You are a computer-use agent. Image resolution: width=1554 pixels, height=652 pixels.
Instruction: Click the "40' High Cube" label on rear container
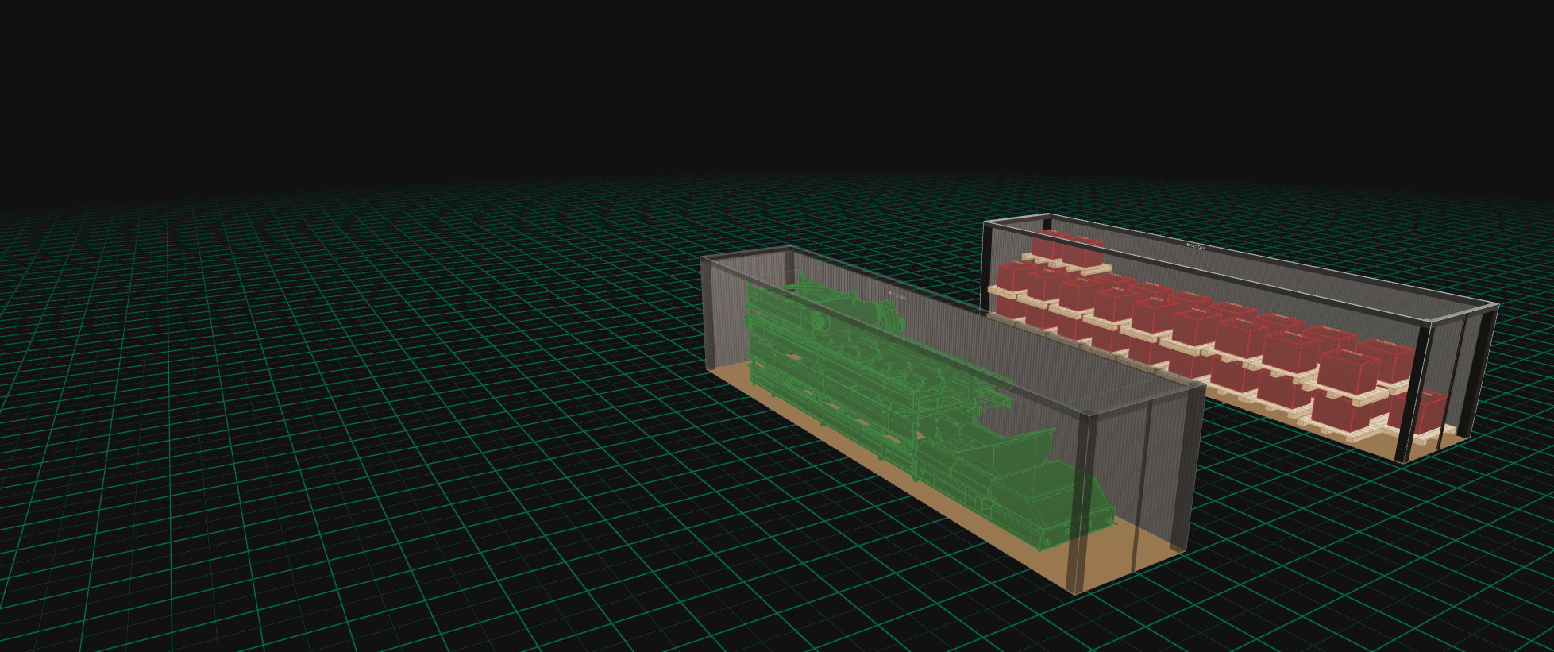click(x=1195, y=245)
